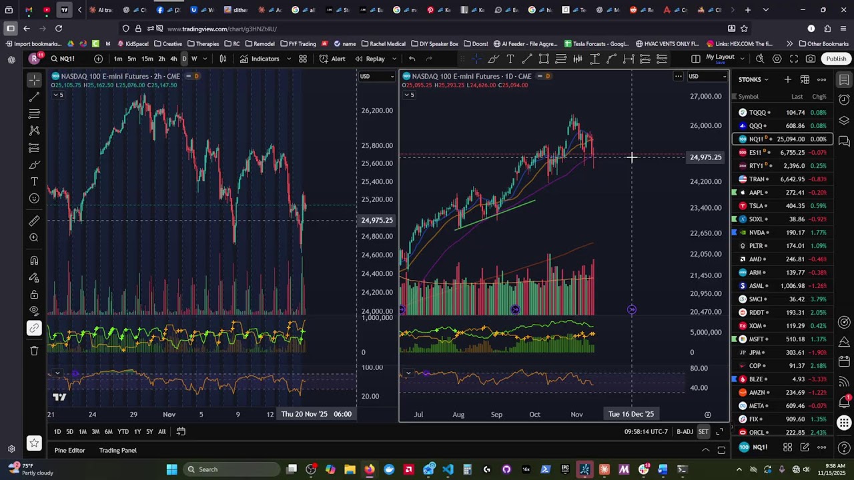Open the Pine Editor tab
This screenshot has height=480, width=854.
[x=69, y=451]
